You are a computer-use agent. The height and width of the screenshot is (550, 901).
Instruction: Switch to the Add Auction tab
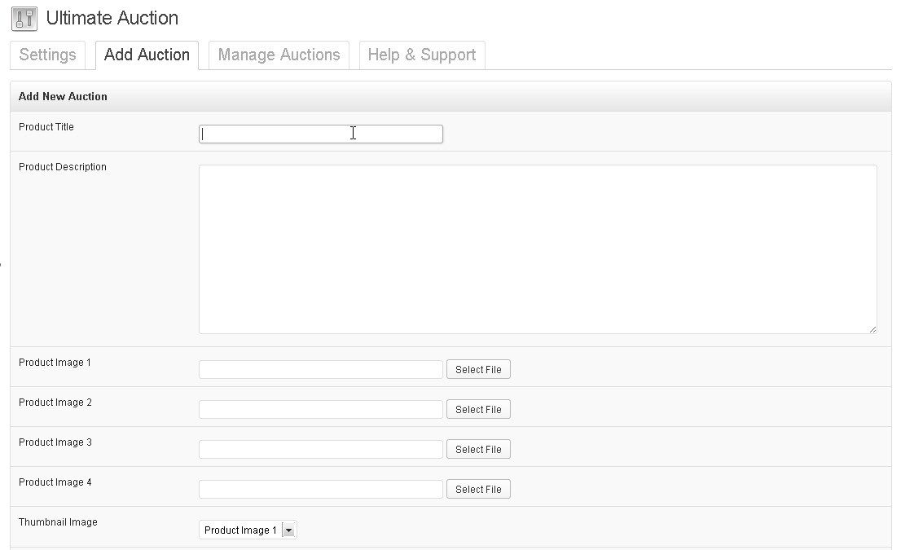(147, 55)
